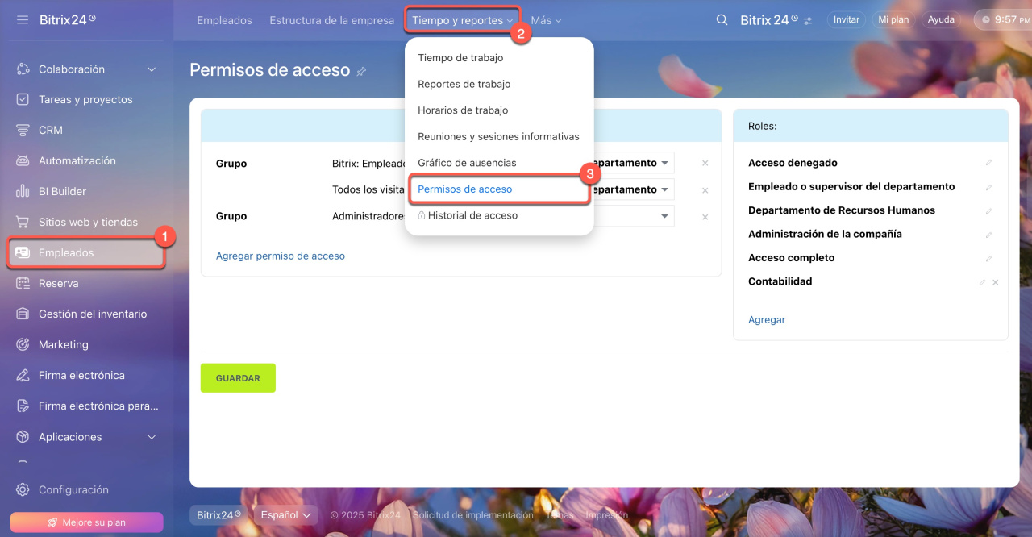The width and height of the screenshot is (1032, 537).
Task: Edit the Acceso denegado role pencil
Action: point(988,163)
